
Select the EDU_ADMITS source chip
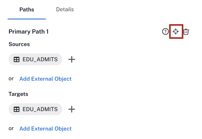(35, 59)
